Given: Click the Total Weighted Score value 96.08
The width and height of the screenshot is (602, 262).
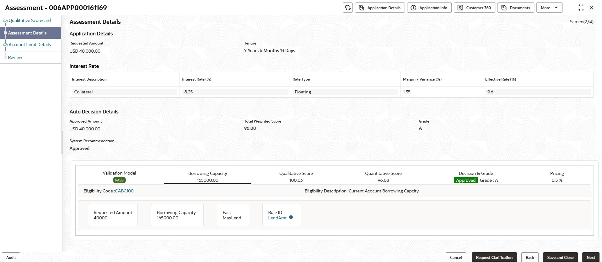Looking at the screenshot, I should [250, 128].
